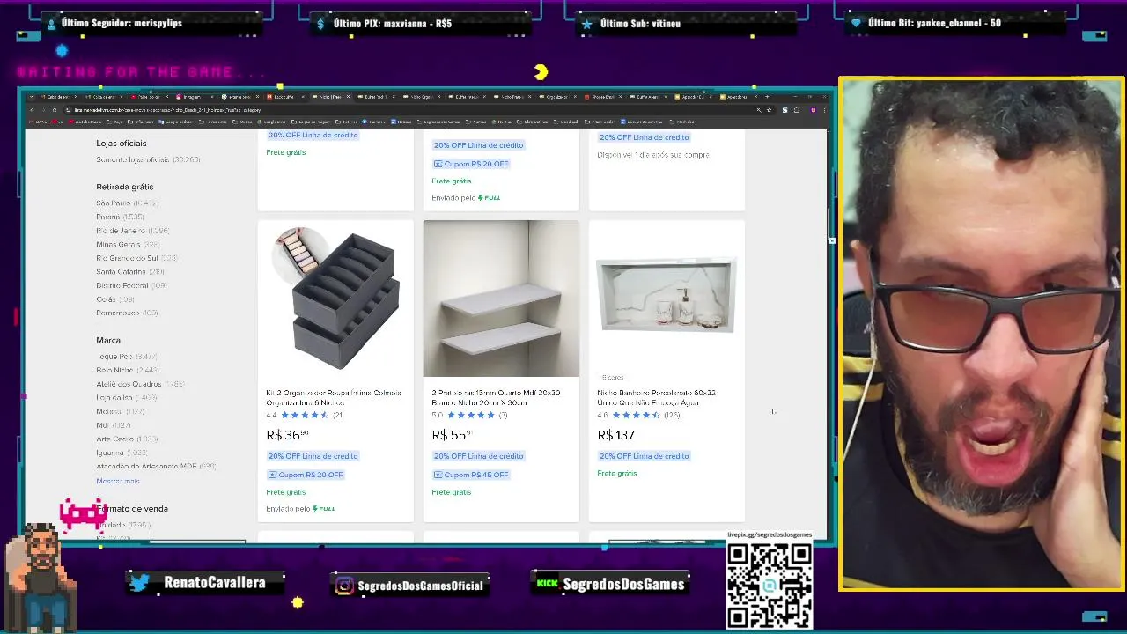Click the Instagram icon beside SegredosDosGamesOficial

click(x=345, y=586)
